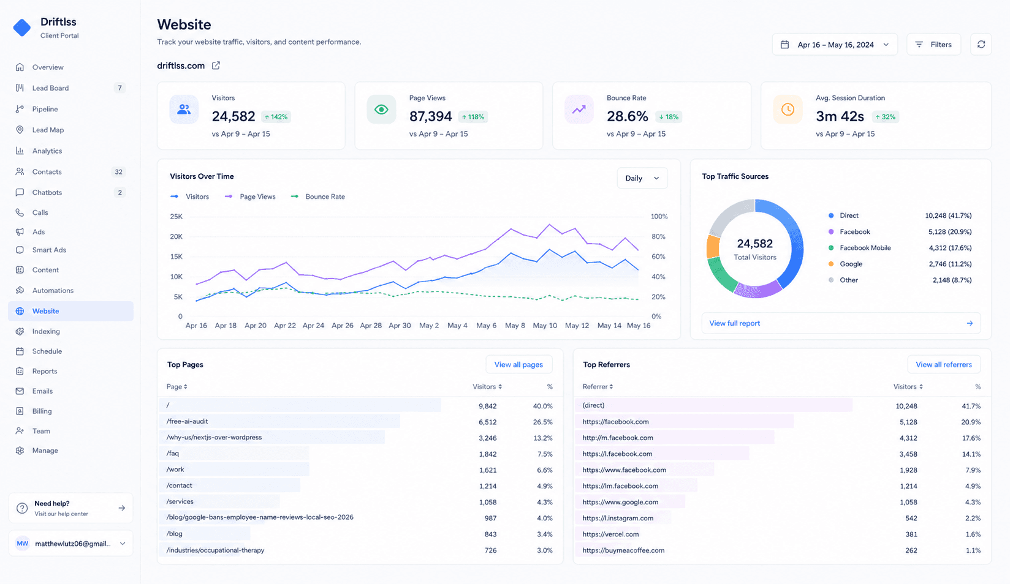The image size is (1010, 584).
Task: Open Automations from sidebar
Action: [x=71, y=290]
